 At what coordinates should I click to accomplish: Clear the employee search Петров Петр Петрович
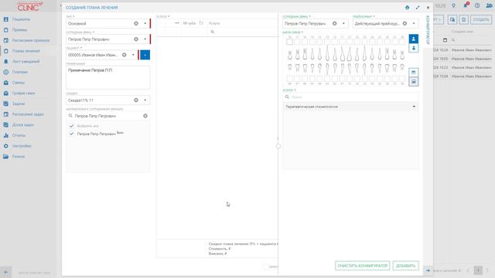[145, 116]
